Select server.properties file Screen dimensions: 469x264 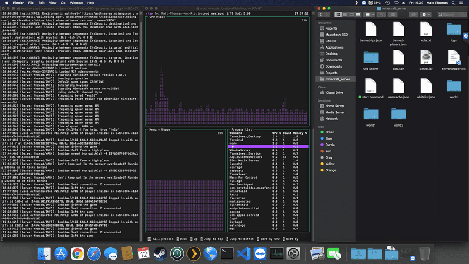[x=453, y=60]
